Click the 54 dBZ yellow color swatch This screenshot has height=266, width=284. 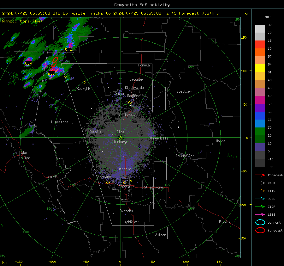coord(260,68)
